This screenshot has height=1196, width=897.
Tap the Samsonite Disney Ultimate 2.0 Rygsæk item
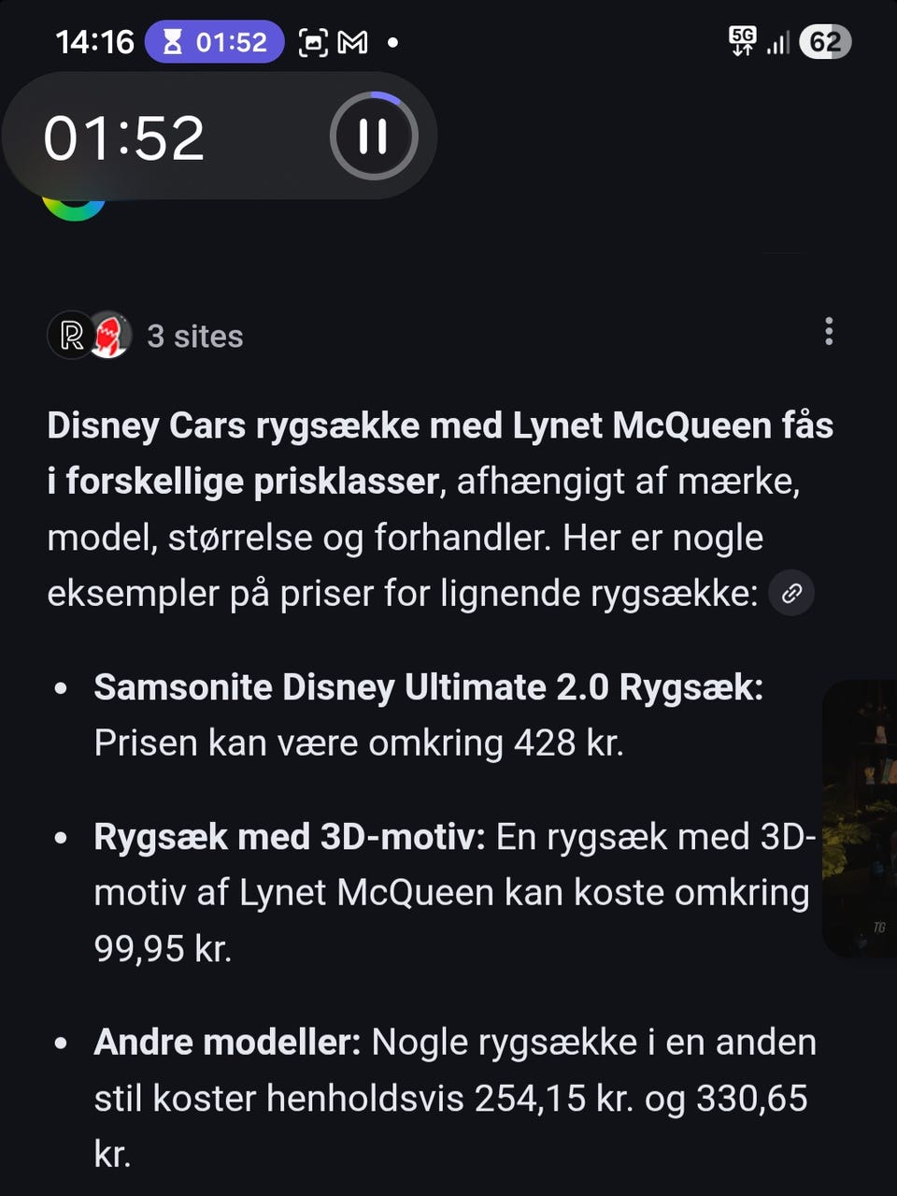(x=428, y=688)
